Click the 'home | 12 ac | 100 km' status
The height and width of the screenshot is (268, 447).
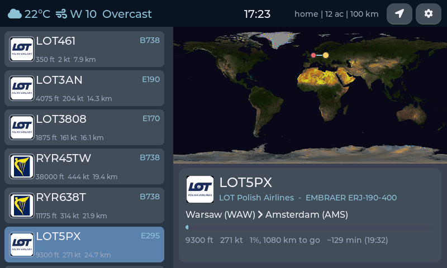[336, 14]
